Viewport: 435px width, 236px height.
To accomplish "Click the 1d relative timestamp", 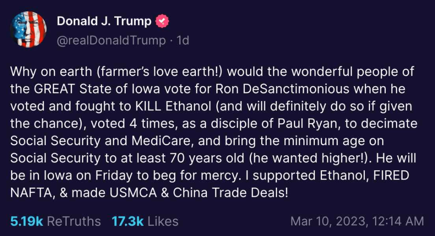I will (x=183, y=40).
